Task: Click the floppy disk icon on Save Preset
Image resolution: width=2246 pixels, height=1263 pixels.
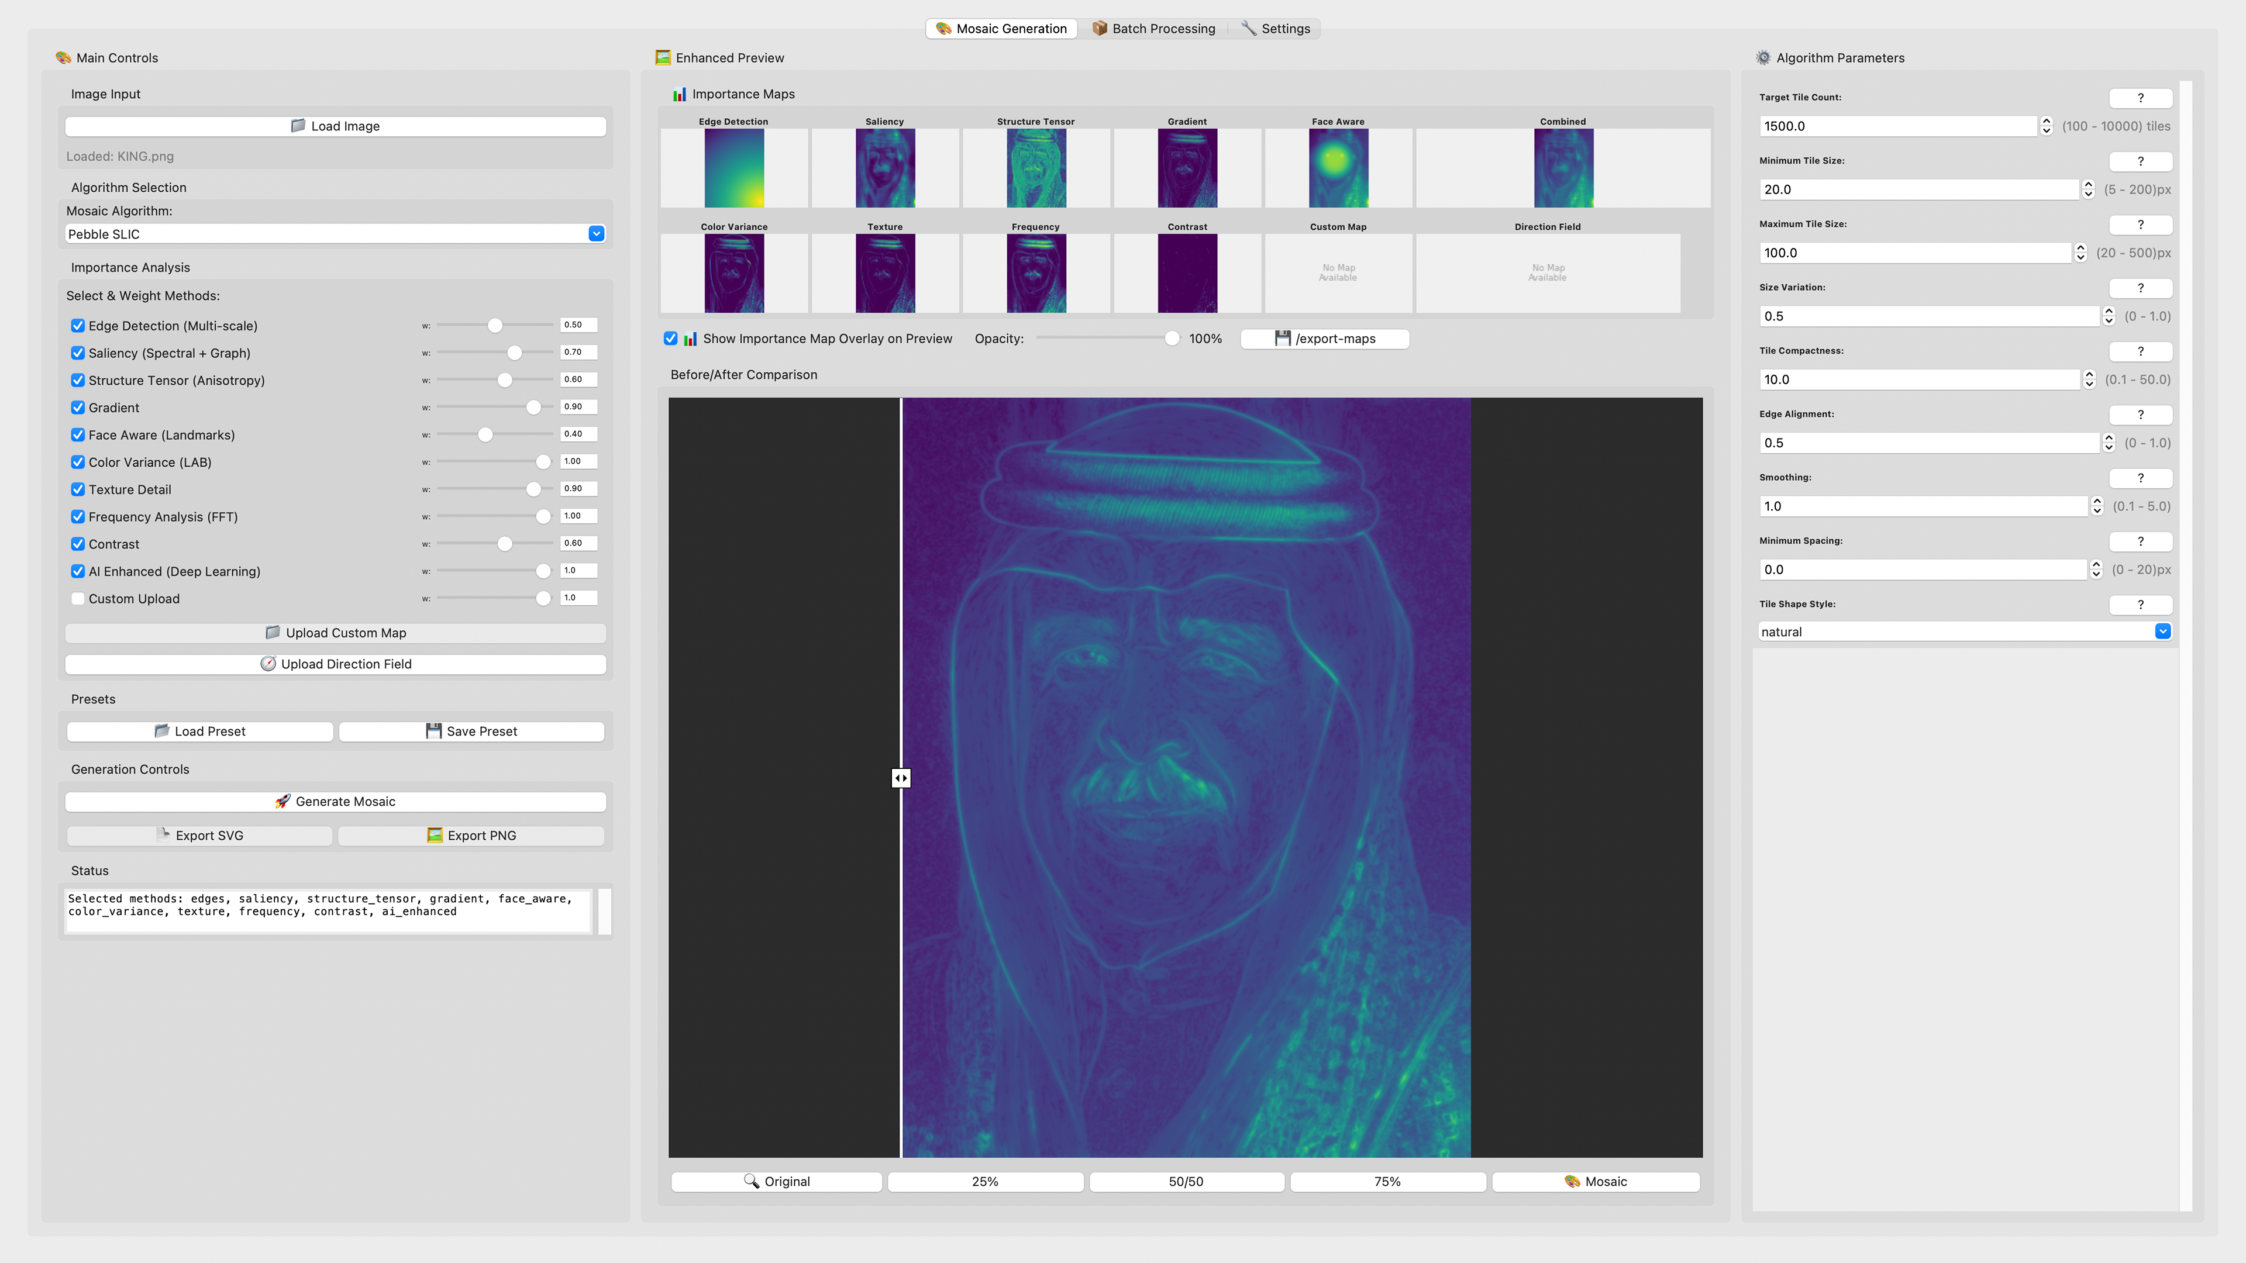Action: pyautogui.click(x=433, y=730)
